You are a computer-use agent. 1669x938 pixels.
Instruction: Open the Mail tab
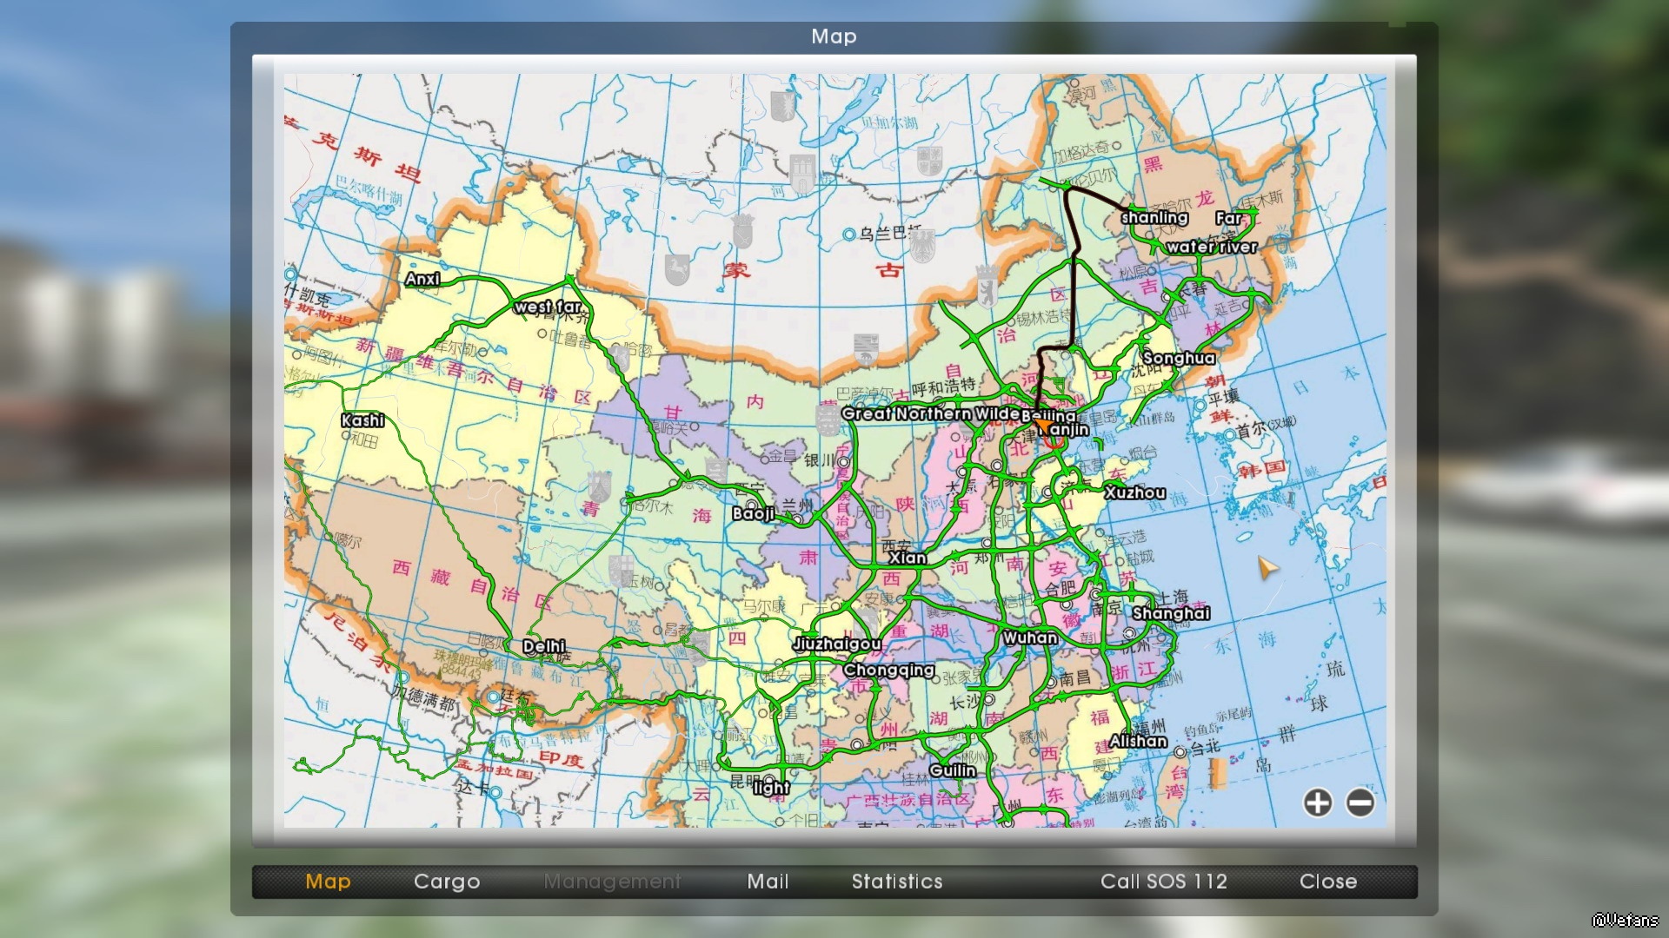(768, 882)
